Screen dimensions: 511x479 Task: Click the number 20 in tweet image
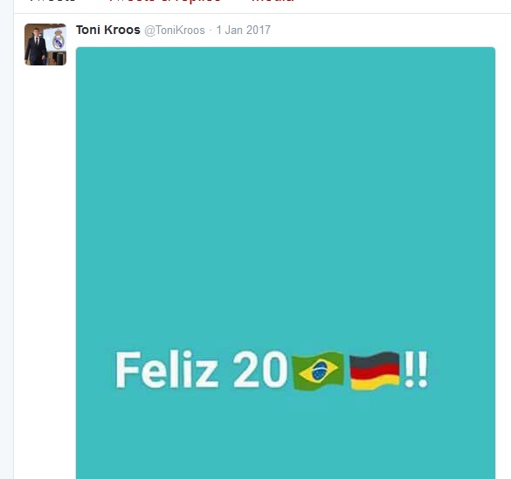point(260,369)
